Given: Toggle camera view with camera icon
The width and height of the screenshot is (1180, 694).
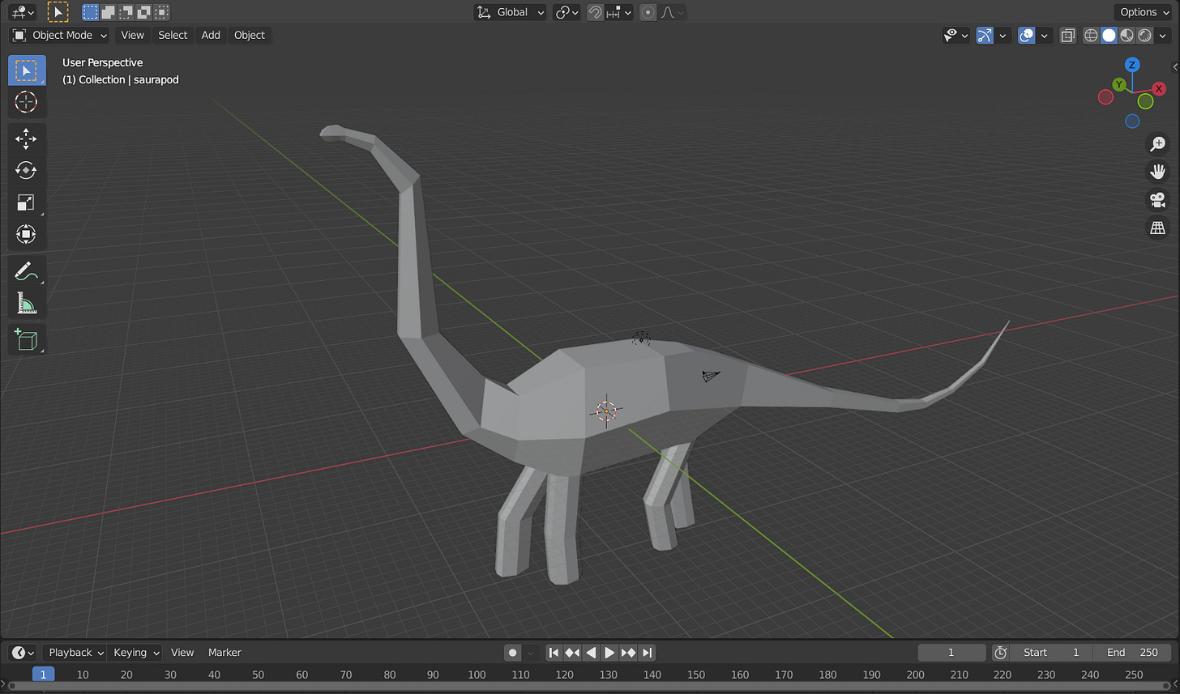Looking at the screenshot, I should (1158, 200).
